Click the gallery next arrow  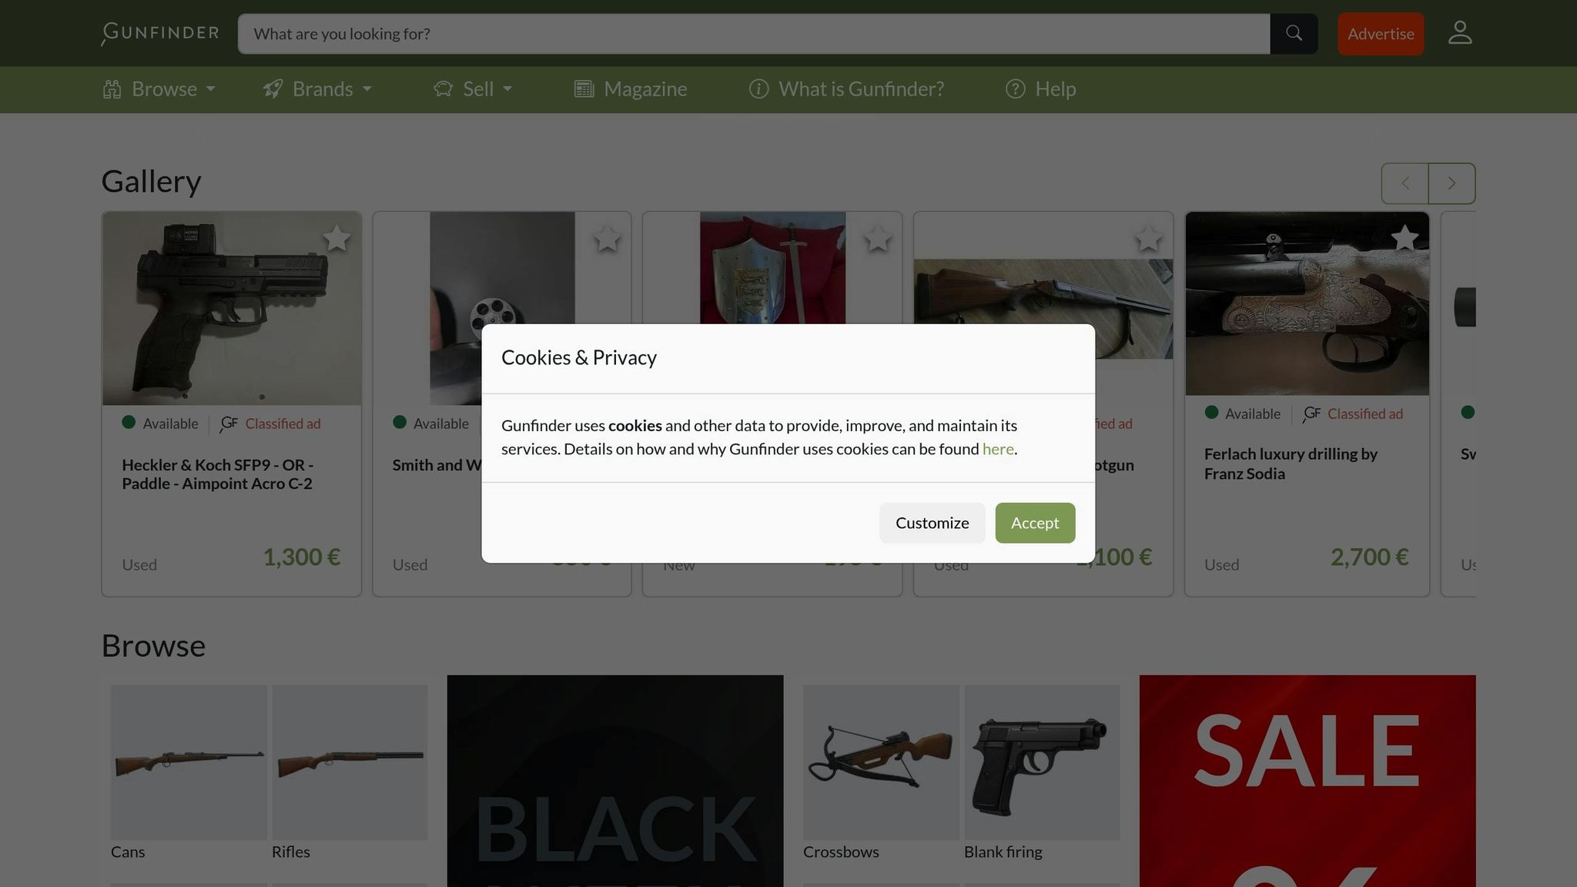coord(1451,183)
